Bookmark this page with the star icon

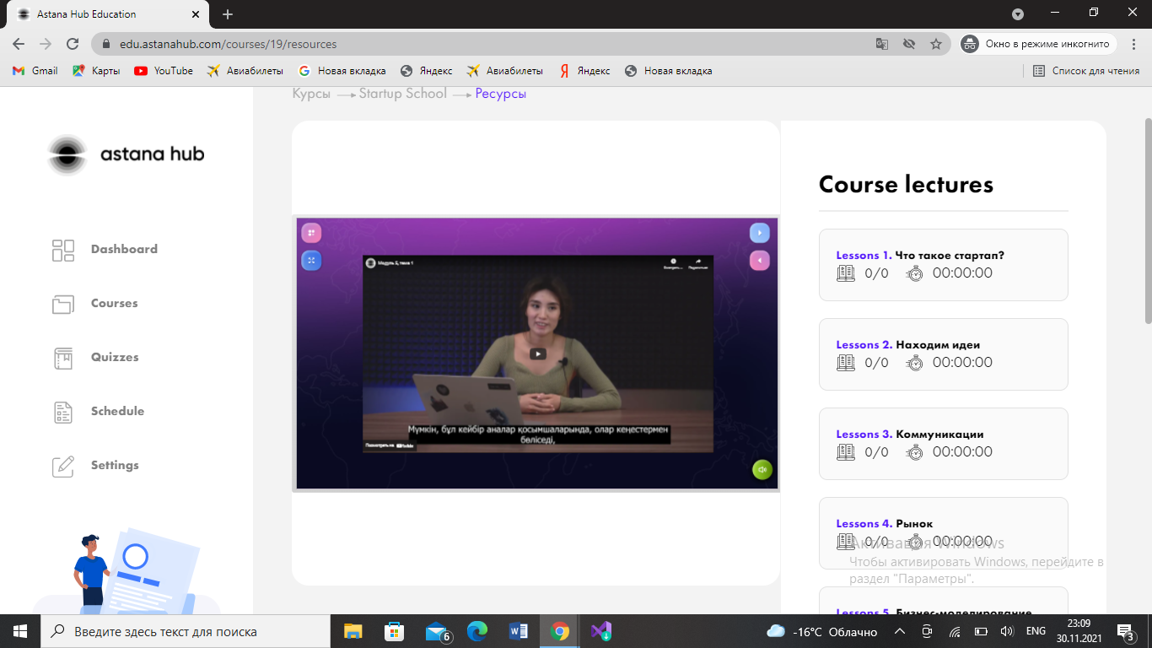click(935, 44)
